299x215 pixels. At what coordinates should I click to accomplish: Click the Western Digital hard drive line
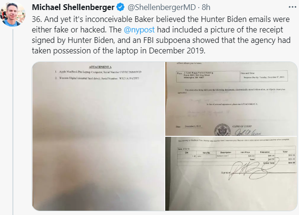pos(97,79)
